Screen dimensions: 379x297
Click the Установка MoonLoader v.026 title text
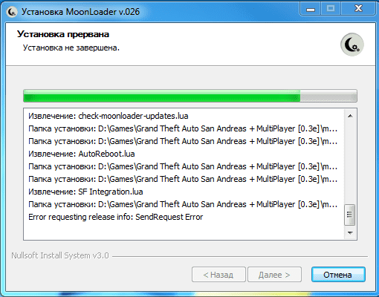point(80,12)
